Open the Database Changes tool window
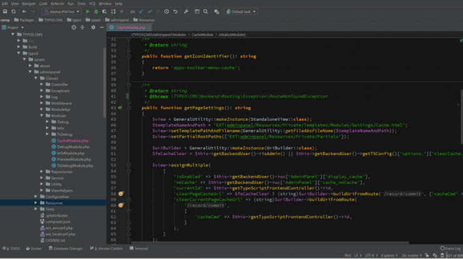The image size is (463, 259). tap(66, 248)
